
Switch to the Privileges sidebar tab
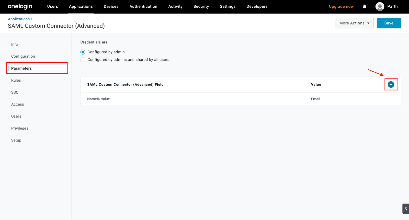20,128
